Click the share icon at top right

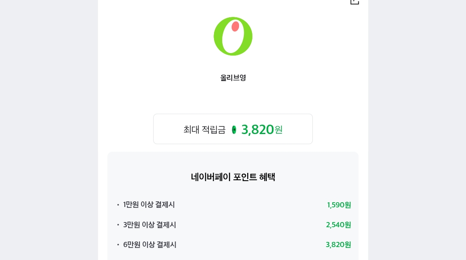pyautogui.click(x=354, y=2)
